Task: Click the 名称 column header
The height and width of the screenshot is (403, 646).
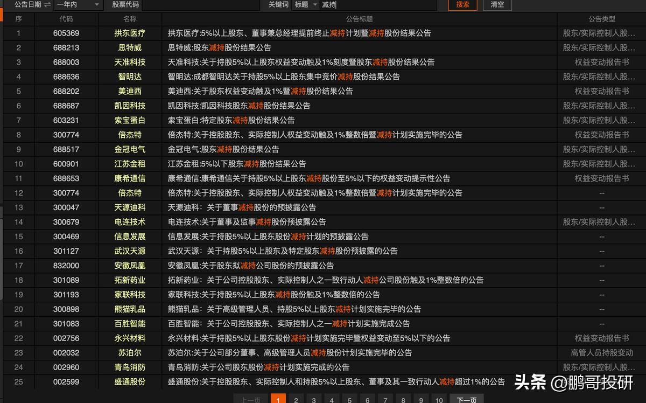Action: [x=130, y=19]
